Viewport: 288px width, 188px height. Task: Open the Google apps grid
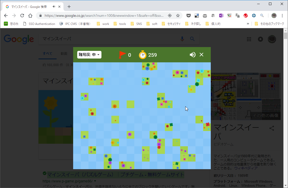249,39
